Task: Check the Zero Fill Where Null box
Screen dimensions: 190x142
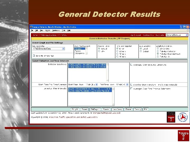Action: pos(34,56)
